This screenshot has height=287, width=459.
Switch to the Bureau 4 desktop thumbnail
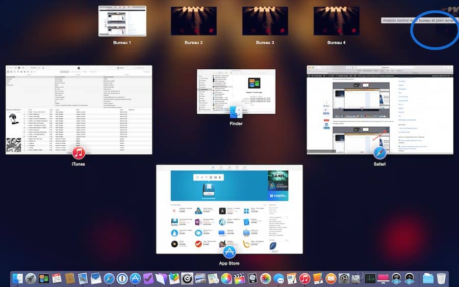click(337, 21)
